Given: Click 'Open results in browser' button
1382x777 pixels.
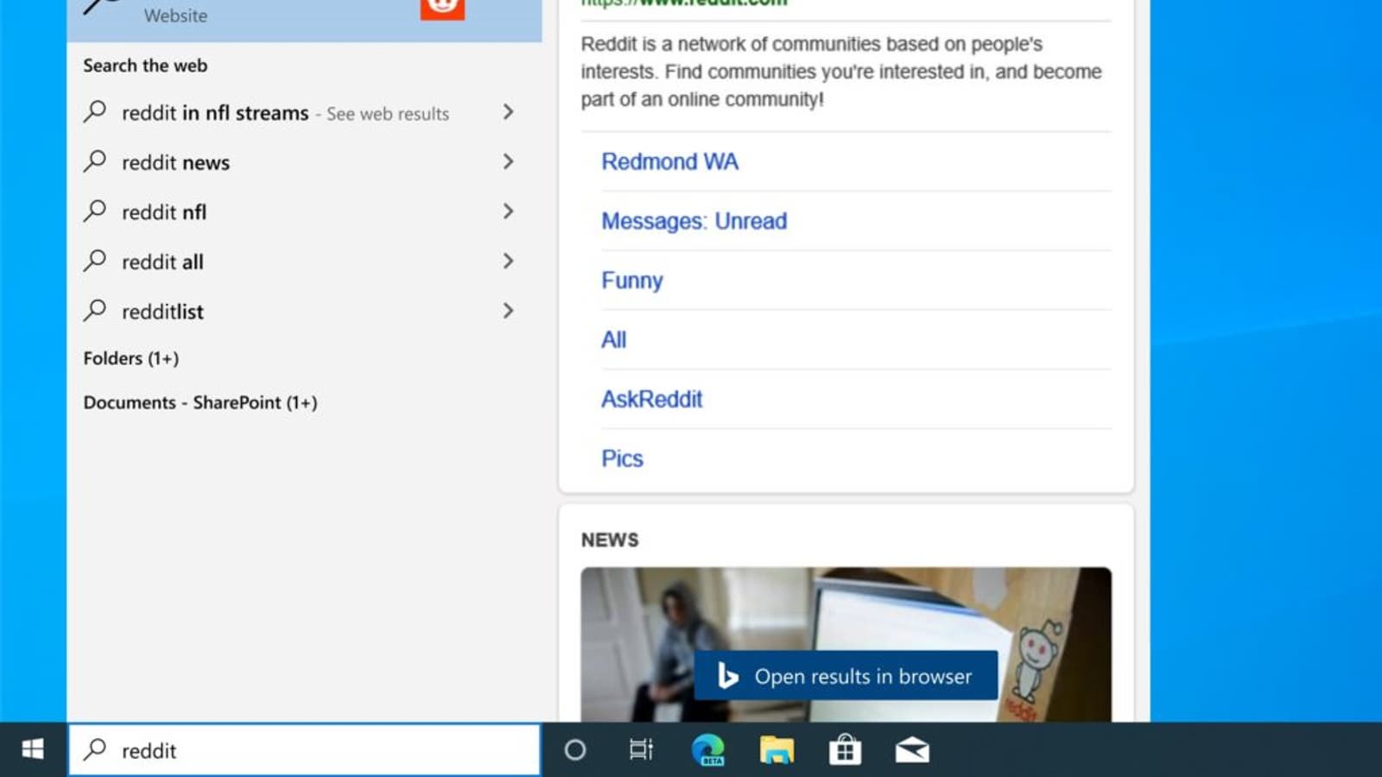Looking at the screenshot, I should pyautogui.click(x=846, y=676).
